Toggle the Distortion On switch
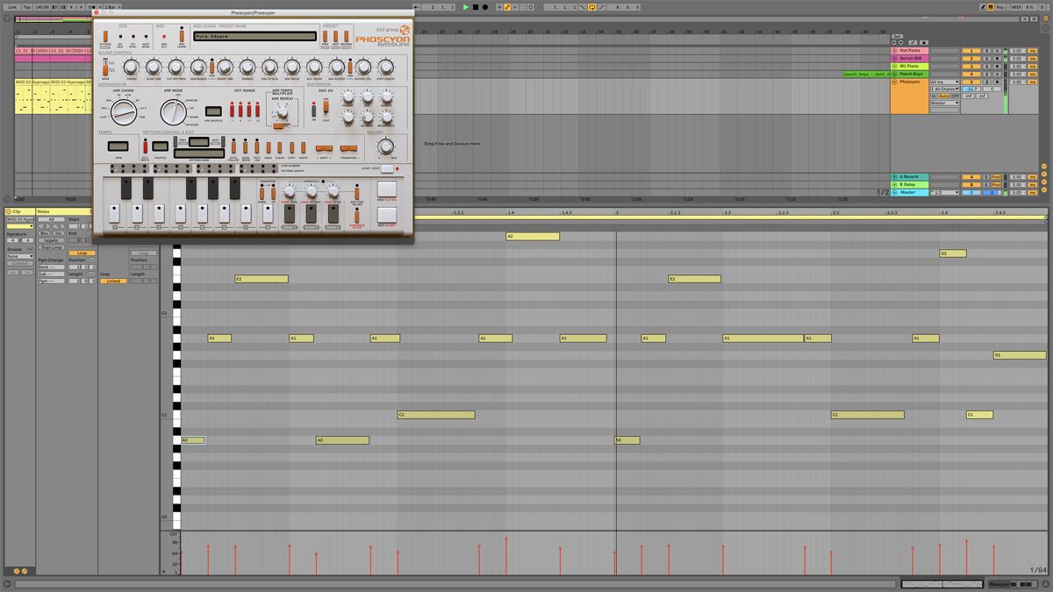Image resolution: width=1053 pixels, height=592 pixels. 314,110
